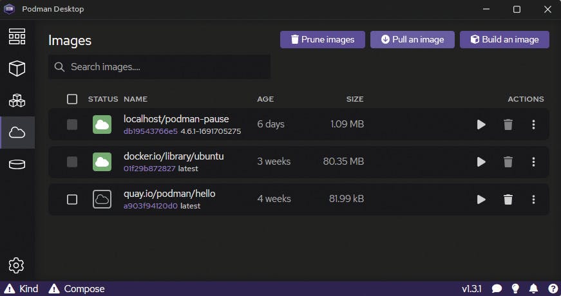Open the Volumes sidebar icon
The width and height of the screenshot is (561, 296).
point(17,164)
